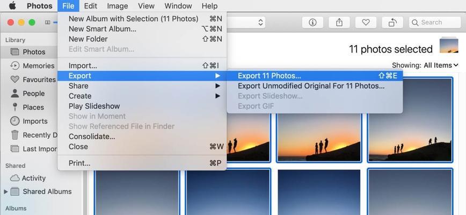
Task: Click the People sidebar icon
Action: pyautogui.click(x=14, y=94)
